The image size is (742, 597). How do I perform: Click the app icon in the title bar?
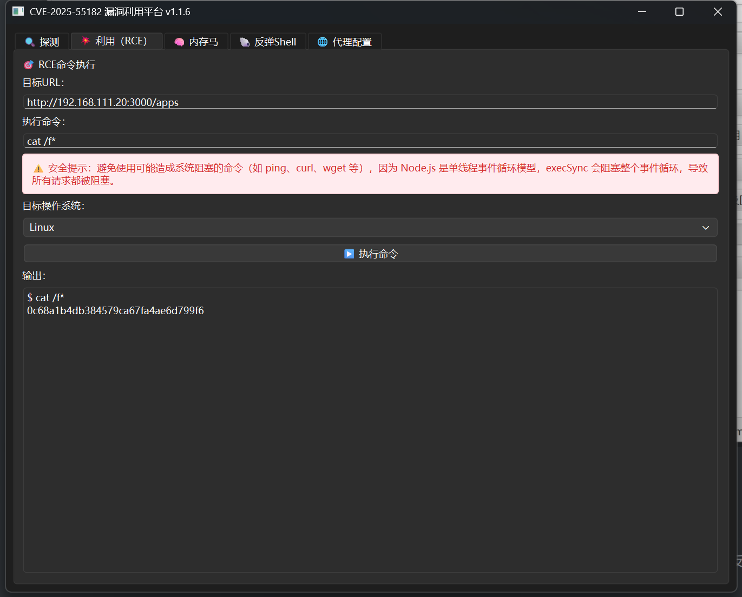click(18, 11)
